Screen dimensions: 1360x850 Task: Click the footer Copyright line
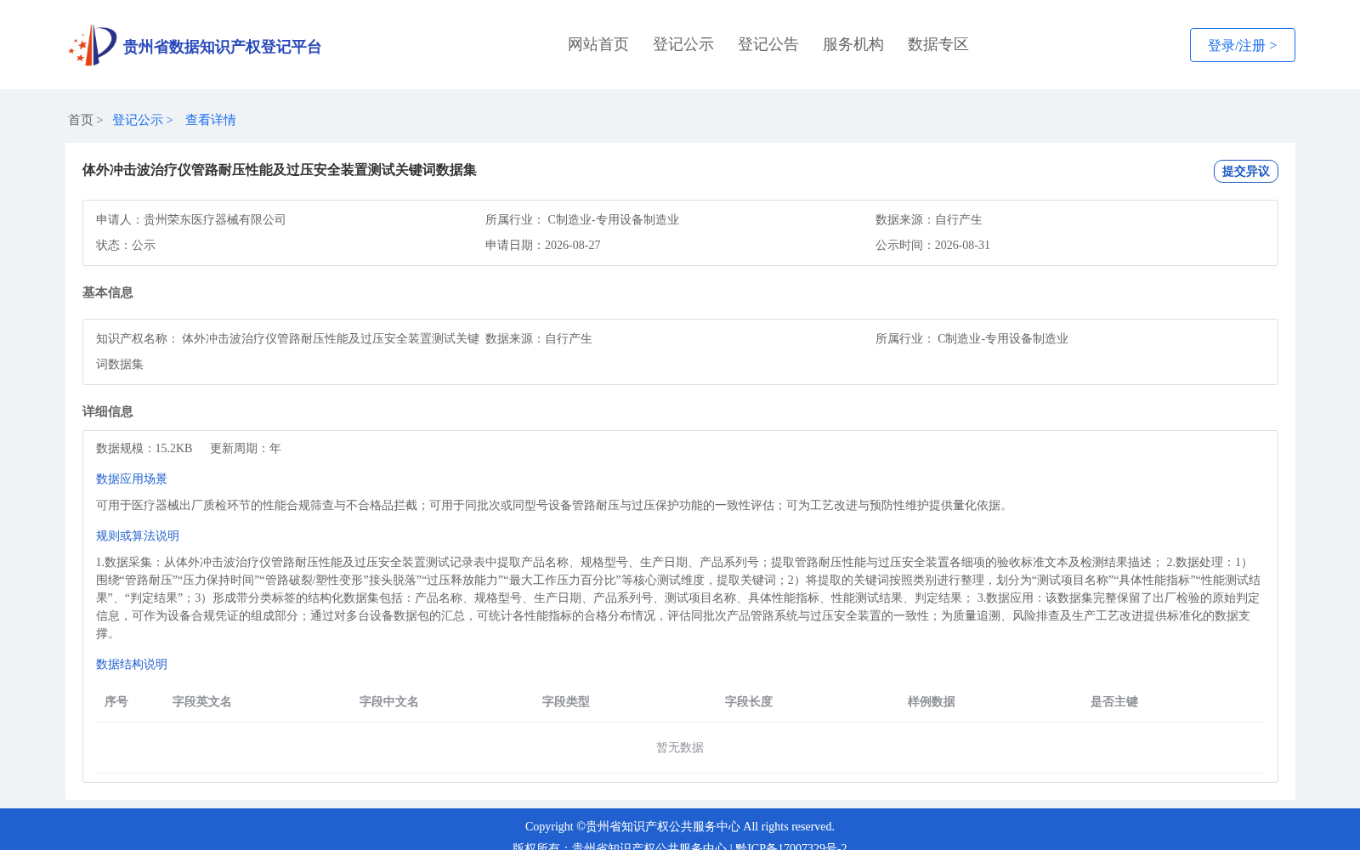[x=680, y=826]
